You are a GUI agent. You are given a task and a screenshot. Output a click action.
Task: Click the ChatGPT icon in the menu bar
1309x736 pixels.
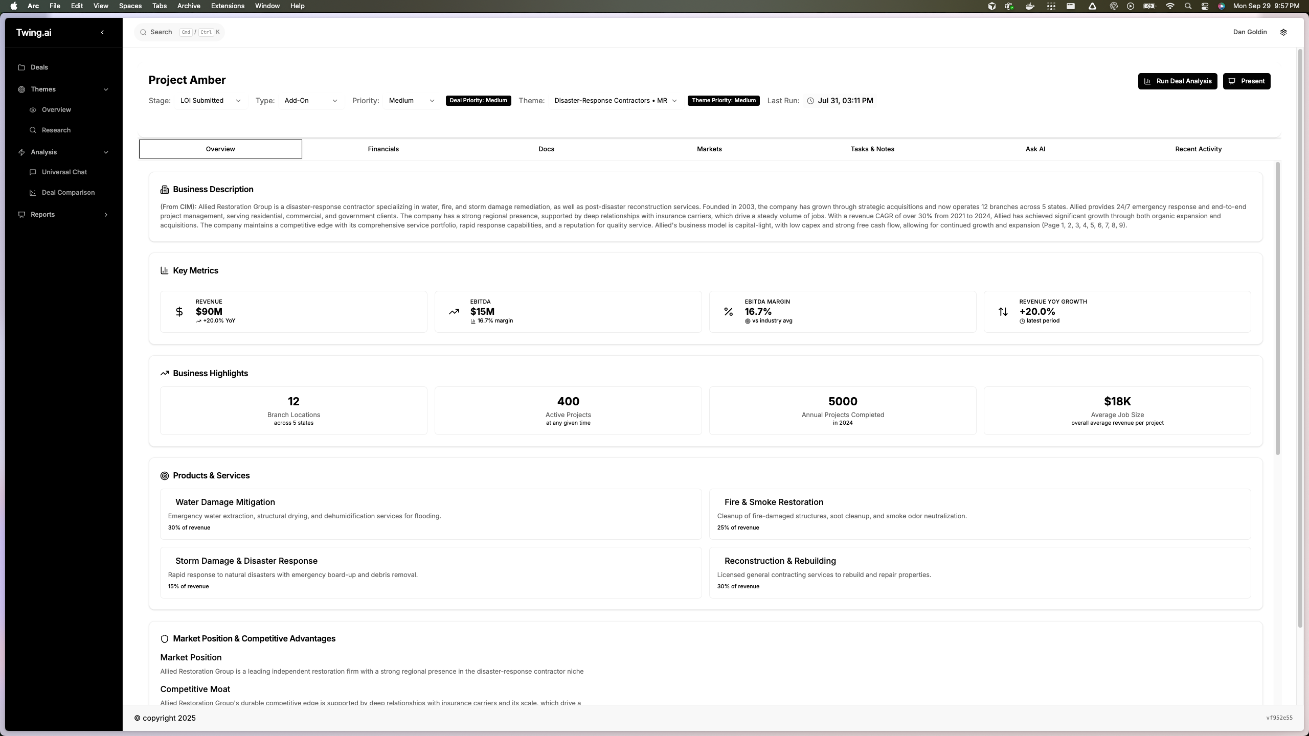1114,6
